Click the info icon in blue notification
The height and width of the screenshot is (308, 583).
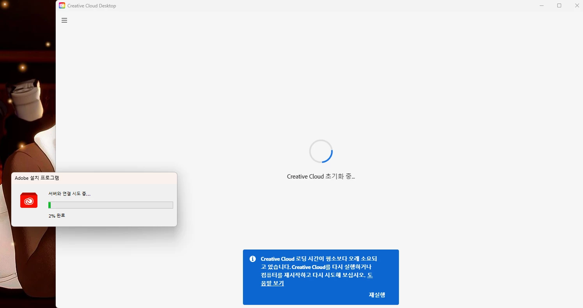tap(253, 259)
